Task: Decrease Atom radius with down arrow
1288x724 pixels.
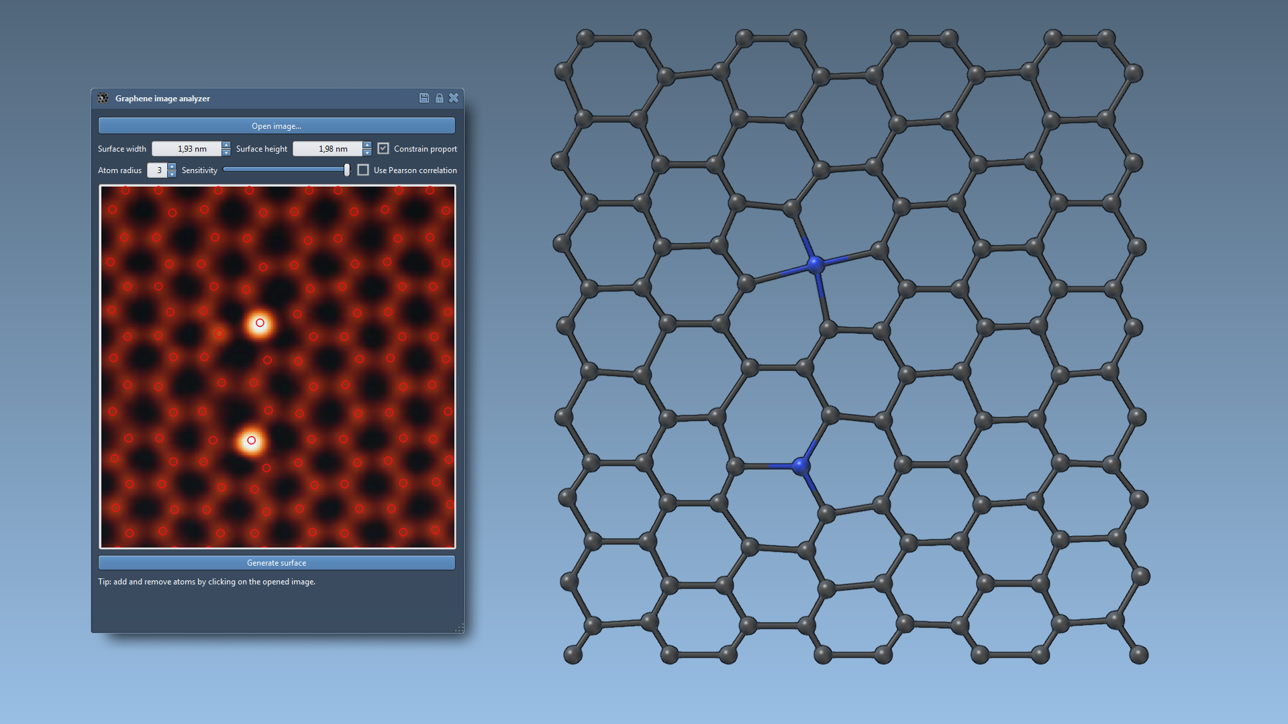Action: (x=172, y=174)
